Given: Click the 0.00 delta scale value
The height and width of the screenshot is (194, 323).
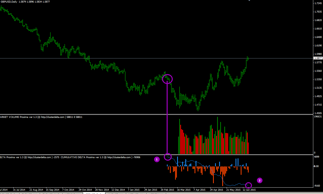Looking at the screenshot, I should (x=316, y=166).
